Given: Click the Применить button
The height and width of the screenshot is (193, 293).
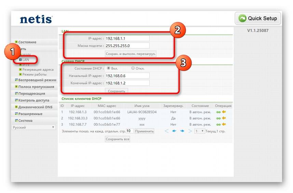Looking at the screenshot, I should [144, 131].
